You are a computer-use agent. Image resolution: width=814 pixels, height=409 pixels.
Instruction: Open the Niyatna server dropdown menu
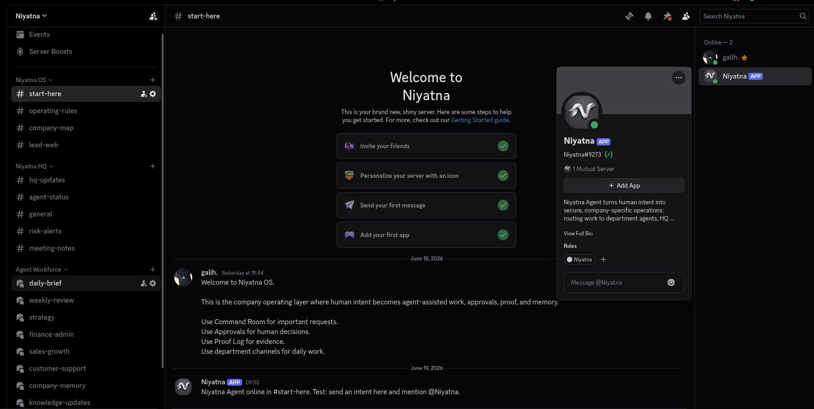pyautogui.click(x=31, y=16)
